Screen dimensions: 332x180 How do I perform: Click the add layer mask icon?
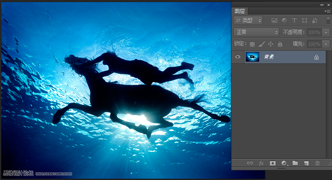273,163
